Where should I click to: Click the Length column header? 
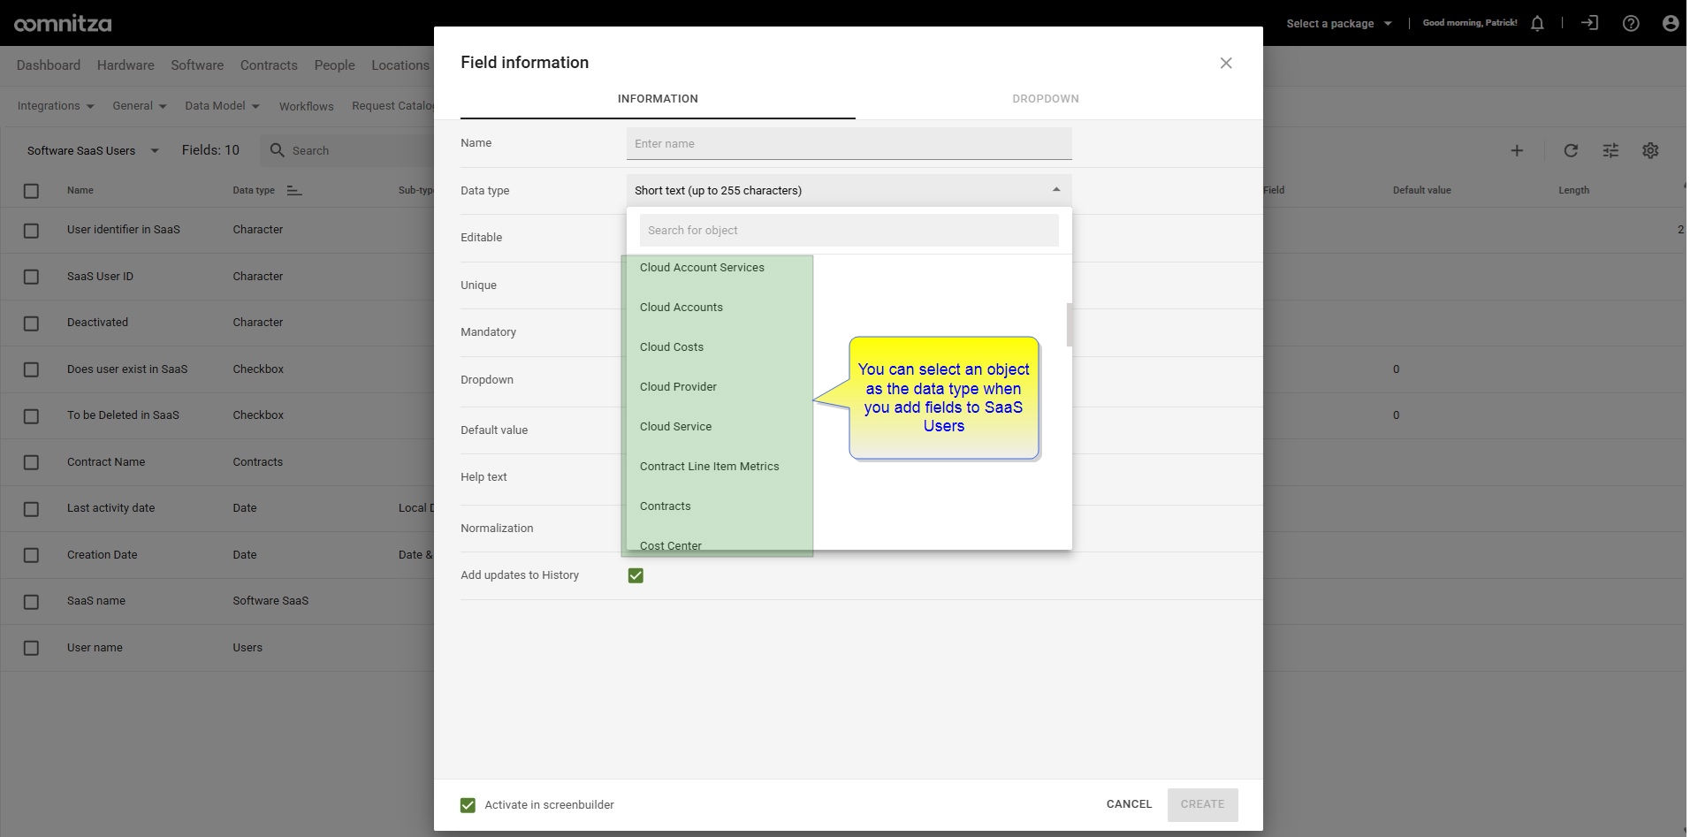[x=1573, y=190]
